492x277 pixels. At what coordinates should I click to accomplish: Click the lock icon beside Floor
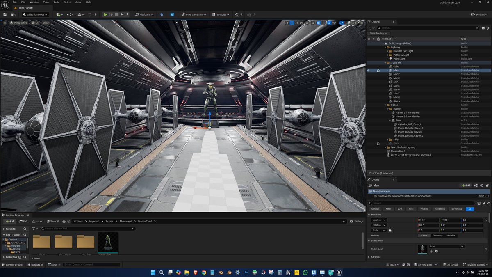point(378,143)
